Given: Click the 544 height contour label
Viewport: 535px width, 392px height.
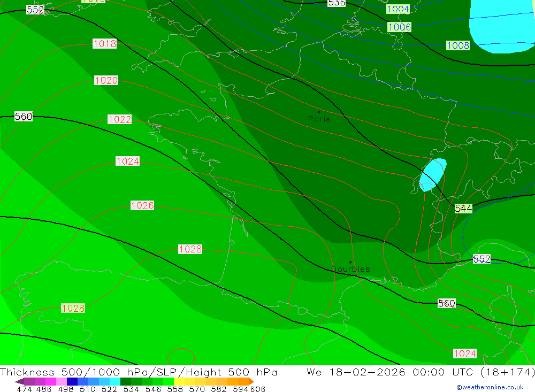Looking at the screenshot, I should 463,209.
